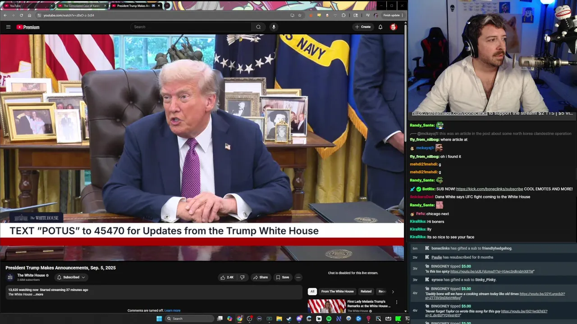Open File Explorer from taskbar
The height and width of the screenshot is (324, 577).
coord(279,319)
